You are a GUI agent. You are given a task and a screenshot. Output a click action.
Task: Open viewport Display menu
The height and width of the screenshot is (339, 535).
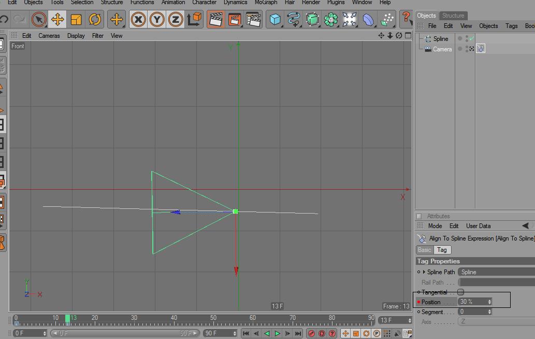[76, 35]
